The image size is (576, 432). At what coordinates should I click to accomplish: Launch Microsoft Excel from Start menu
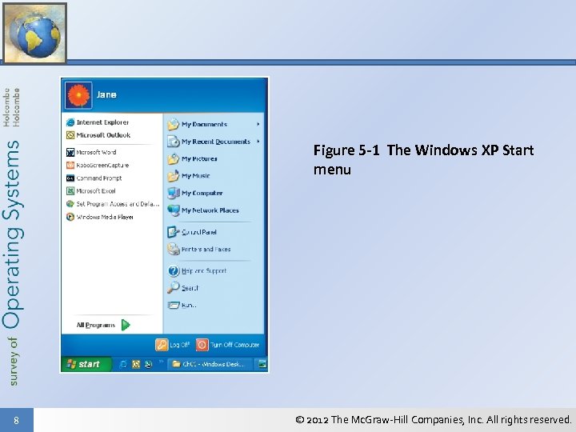coord(90,191)
